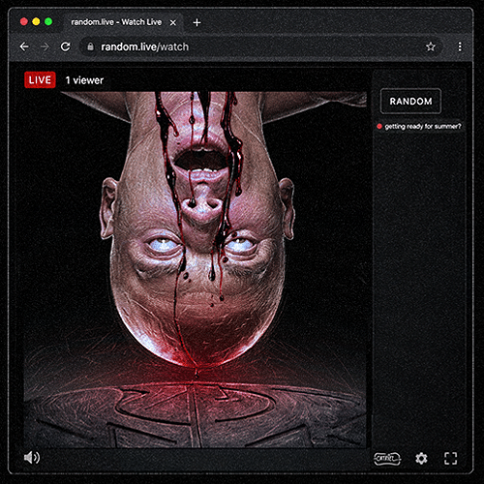Viewport: 484px width, 484px height.
Task: Select the "getting ready for summer?" chat message
Action: coord(419,126)
